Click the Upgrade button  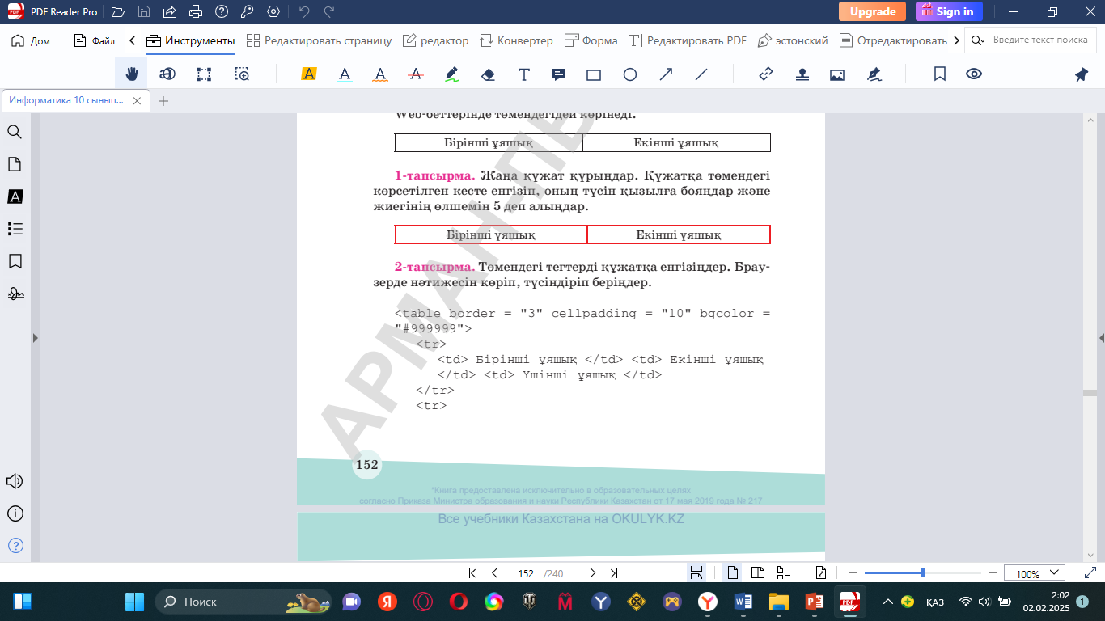[x=872, y=11]
